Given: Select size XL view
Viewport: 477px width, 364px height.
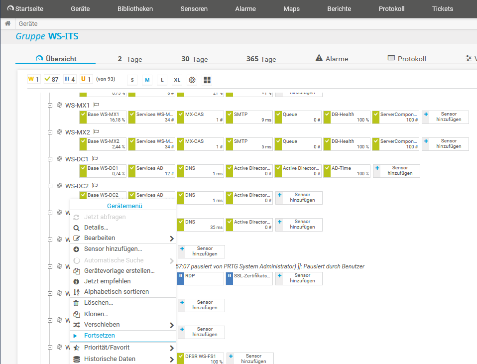Looking at the screenshot, I should [177, 80].
